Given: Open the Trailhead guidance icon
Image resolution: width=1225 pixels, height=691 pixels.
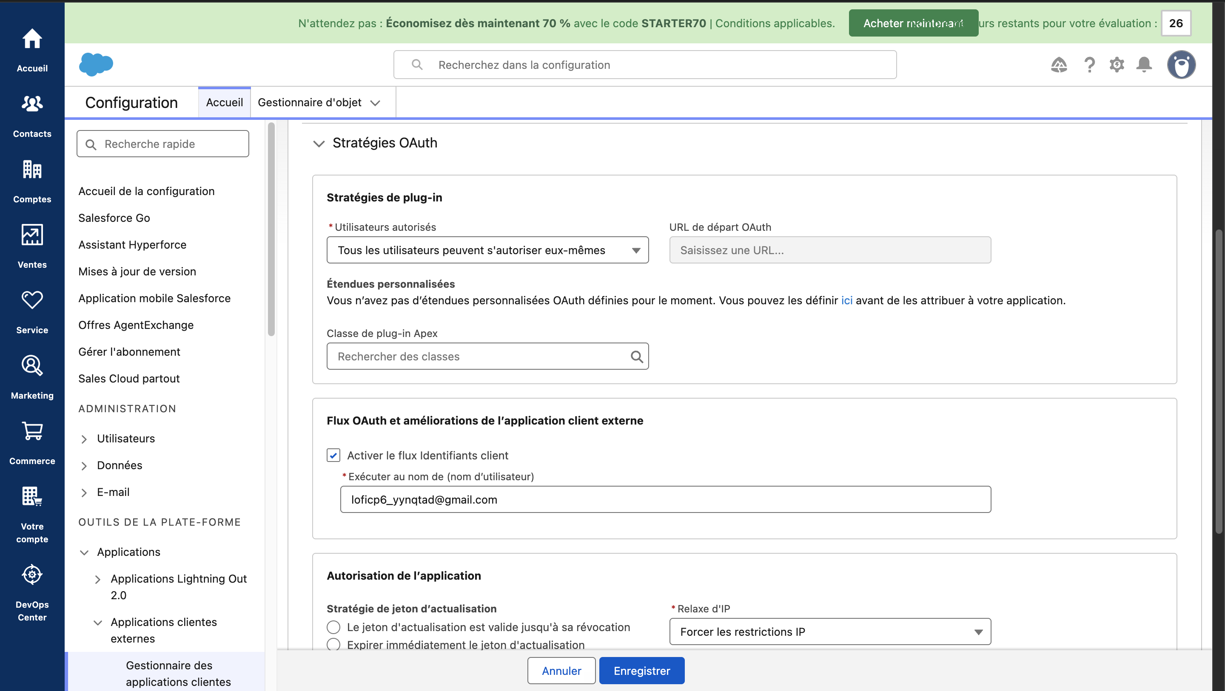Looking at the screenshot, I should [1059, 65].
